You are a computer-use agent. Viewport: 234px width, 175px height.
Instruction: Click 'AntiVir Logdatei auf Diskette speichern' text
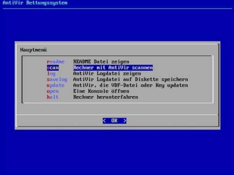[131, 79]
